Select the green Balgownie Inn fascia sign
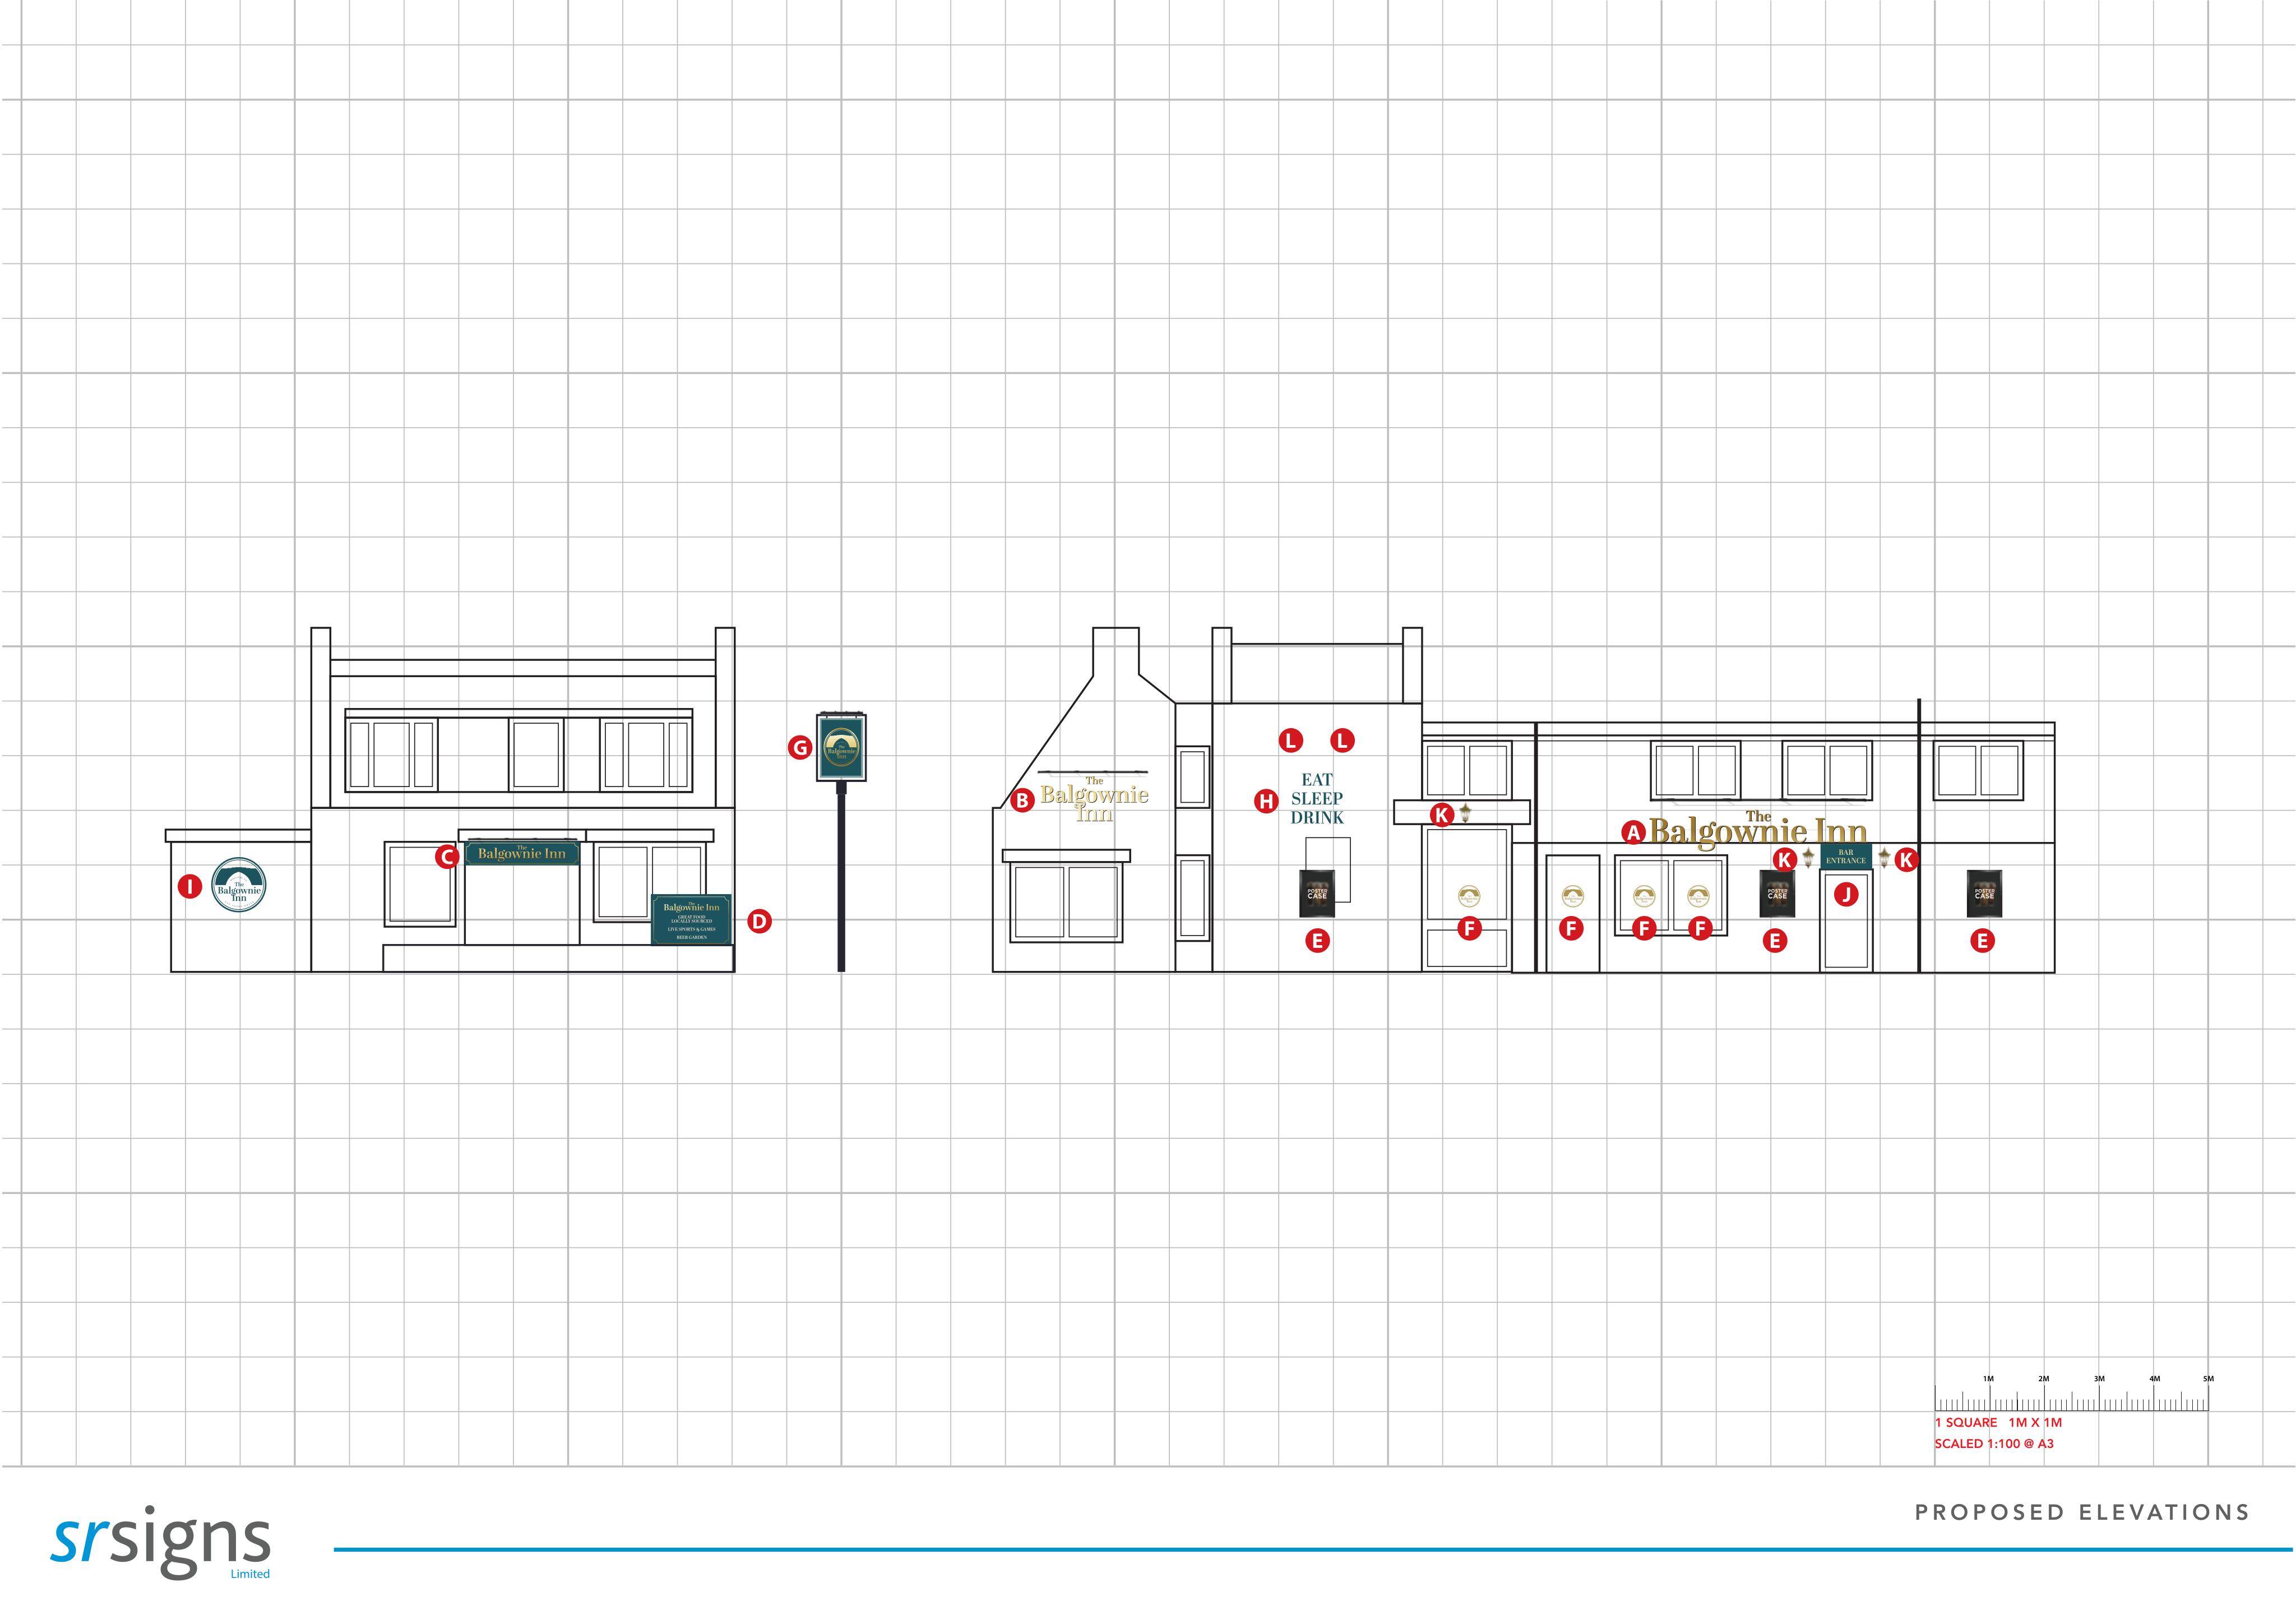 (522, 853)
